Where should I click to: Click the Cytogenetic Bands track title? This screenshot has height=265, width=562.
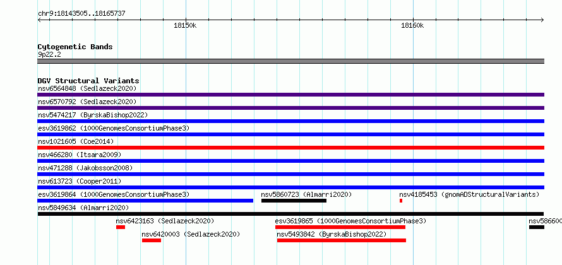coord(75,47)
